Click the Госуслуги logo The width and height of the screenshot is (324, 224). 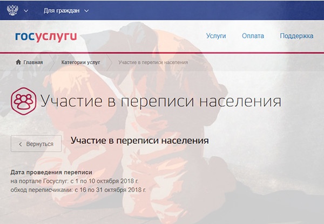point(46,36)
